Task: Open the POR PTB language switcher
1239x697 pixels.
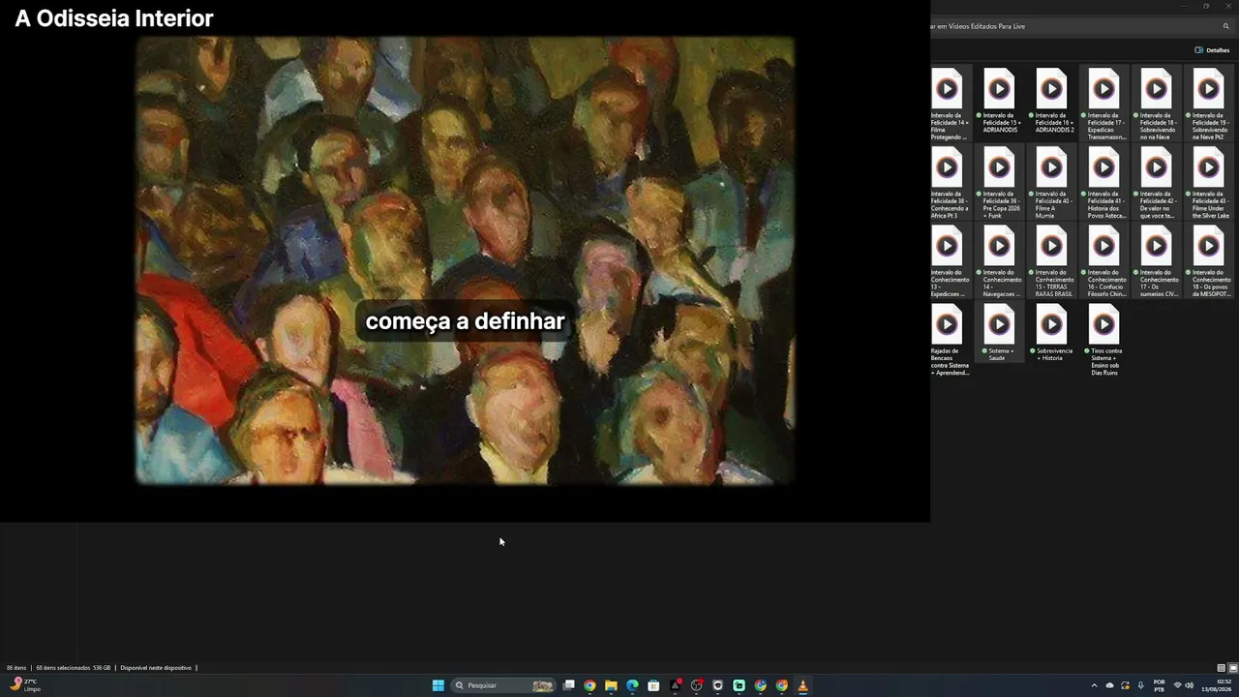Action: point(1159,685)
